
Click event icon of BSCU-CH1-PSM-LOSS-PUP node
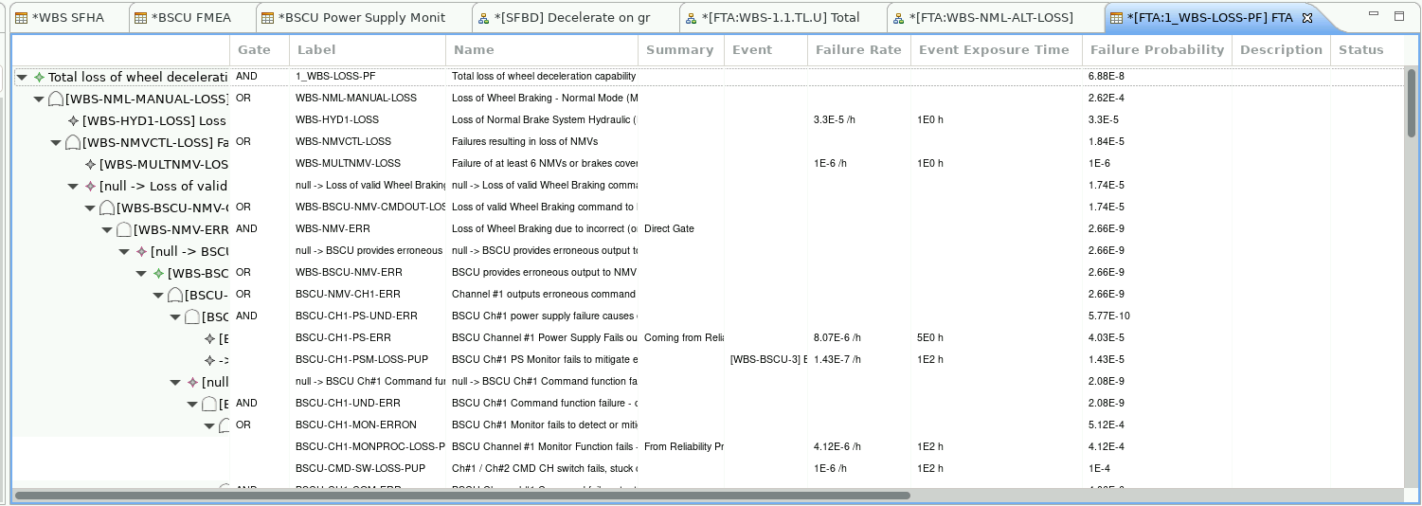coord(209,360)
